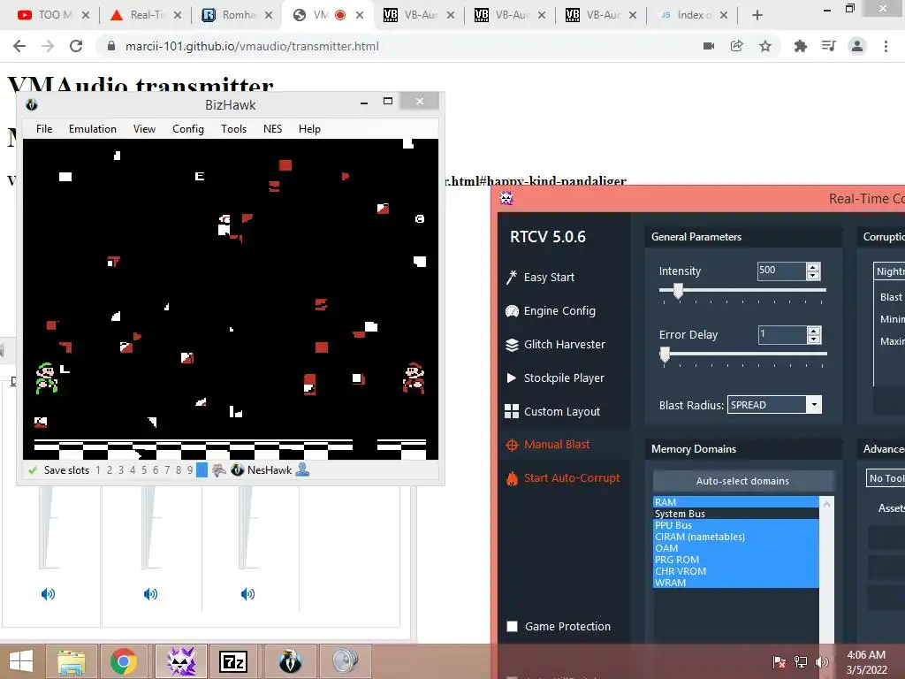Mute the first audio channel speaker icon
Screen dimensions: 905x679
coord(48,594)
